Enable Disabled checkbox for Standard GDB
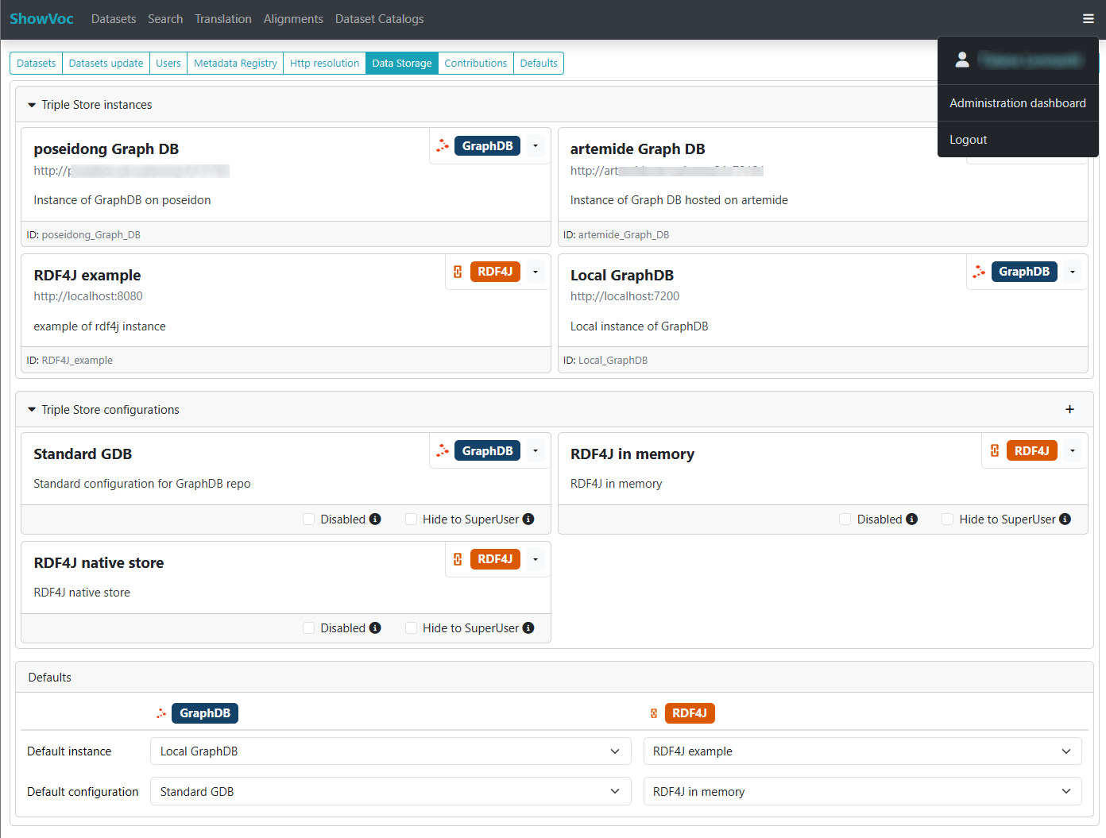This screenshot has width=1106, height=838. point(309,519)
